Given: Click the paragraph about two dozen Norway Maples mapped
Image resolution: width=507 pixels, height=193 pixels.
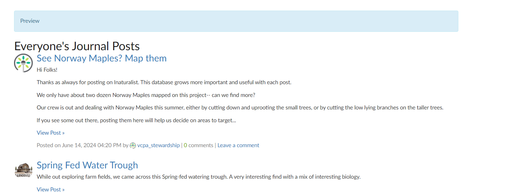Looking at the screenshot, I should 146,95.
